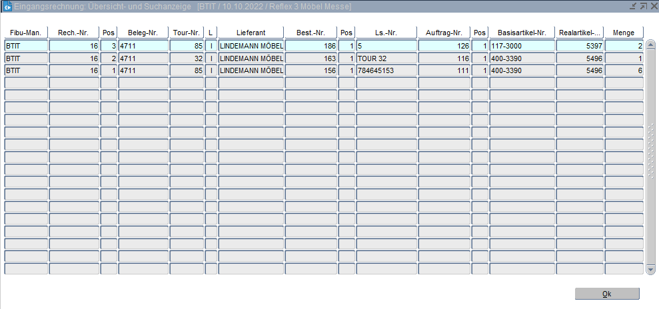Select the Menge cell showing 6
The image size is (659, 309).
point(624,70)
